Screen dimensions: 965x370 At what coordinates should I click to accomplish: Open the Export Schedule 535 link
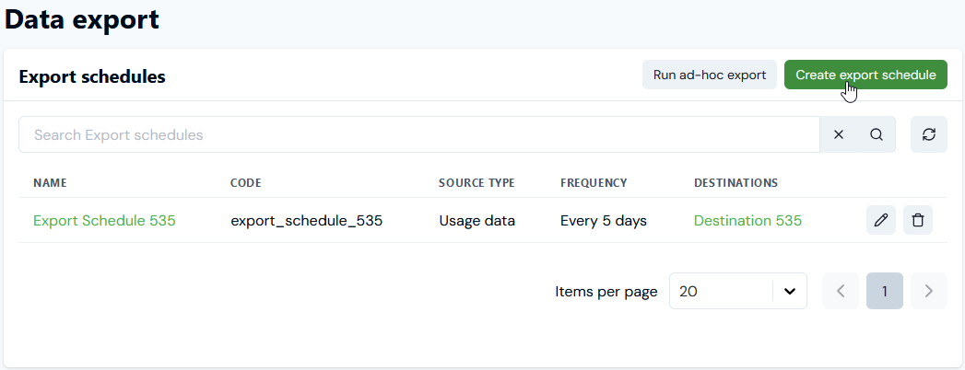point(105,221)
